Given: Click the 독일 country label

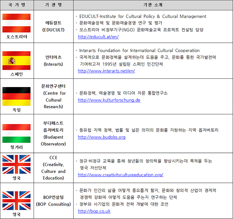Looking at the screenshot, I should [x=17, y=110].
